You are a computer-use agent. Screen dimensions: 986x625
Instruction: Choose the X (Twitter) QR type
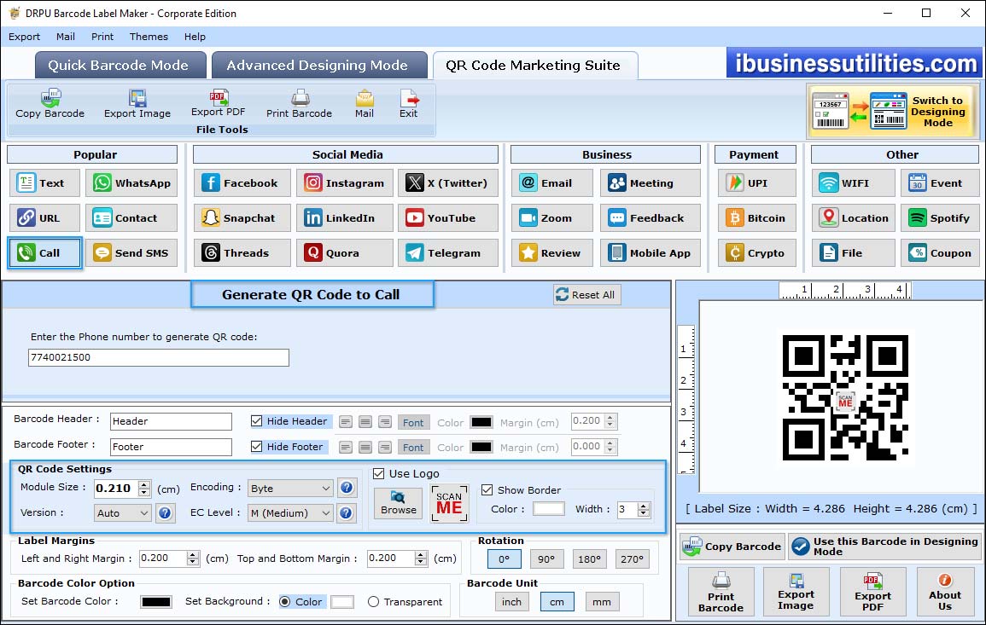tap(447, 182)
